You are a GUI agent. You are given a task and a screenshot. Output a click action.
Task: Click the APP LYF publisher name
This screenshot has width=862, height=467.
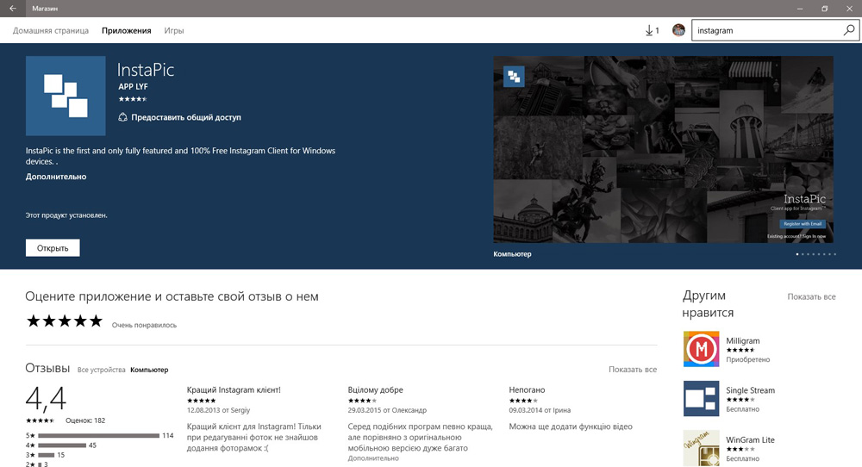pos(133,86)
